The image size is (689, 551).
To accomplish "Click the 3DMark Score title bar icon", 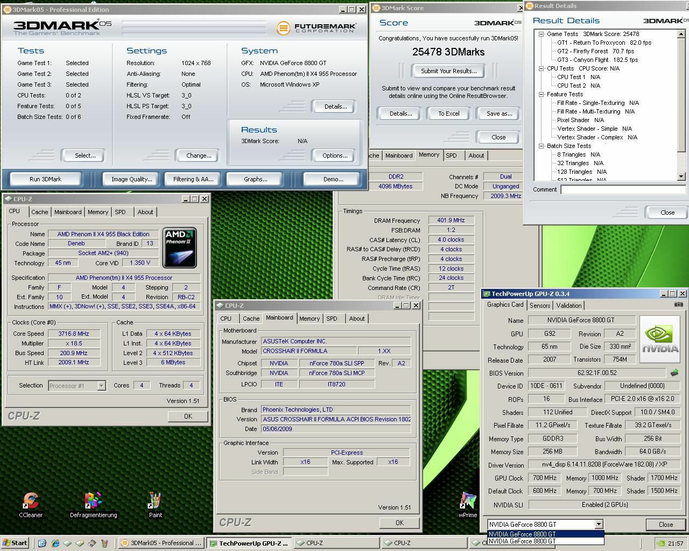I will point(376,8).
